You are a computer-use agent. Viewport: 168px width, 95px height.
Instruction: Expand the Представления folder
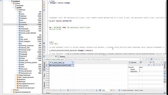tap(15, 75)
